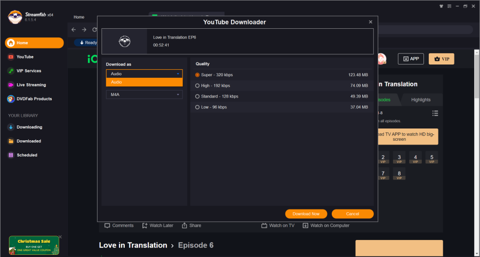Close the Christmas Sale banner
Image resolution: width=480 pixels, height=257 pixels.
pos(60,237)
